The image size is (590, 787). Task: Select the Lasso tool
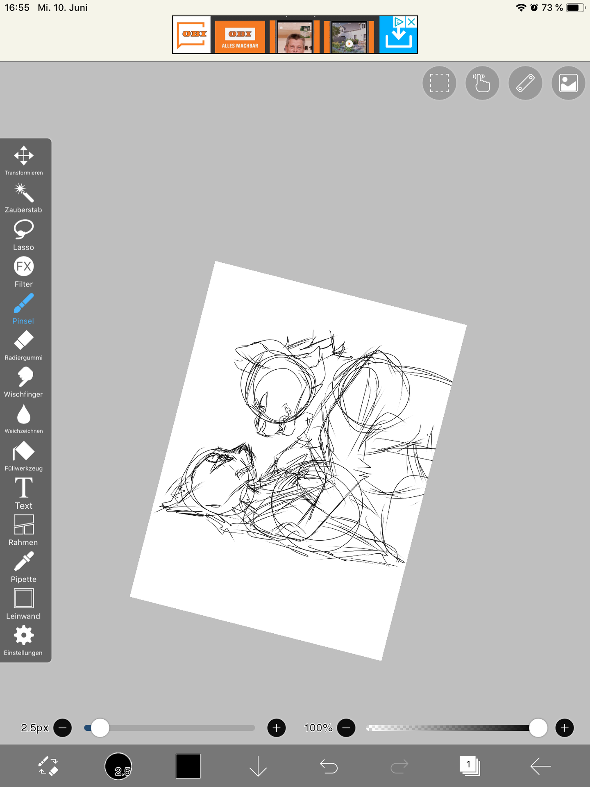pos(24,235)
